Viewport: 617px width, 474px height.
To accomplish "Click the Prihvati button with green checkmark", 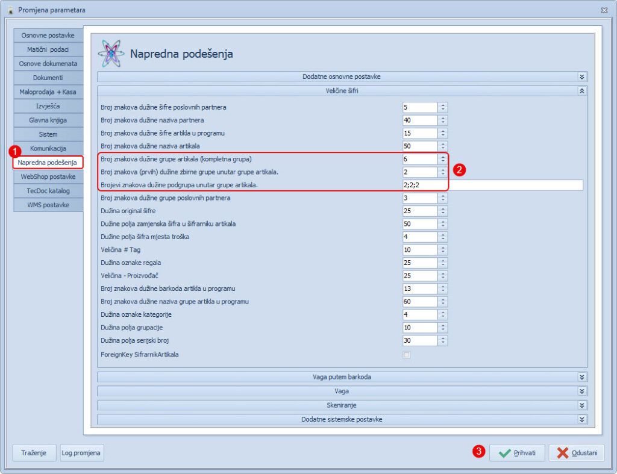I will [517, 453].
